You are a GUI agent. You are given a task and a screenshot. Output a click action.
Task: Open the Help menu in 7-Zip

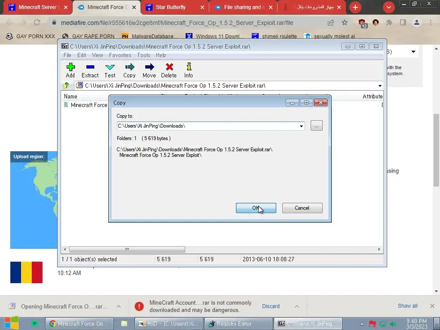point(161,55)
